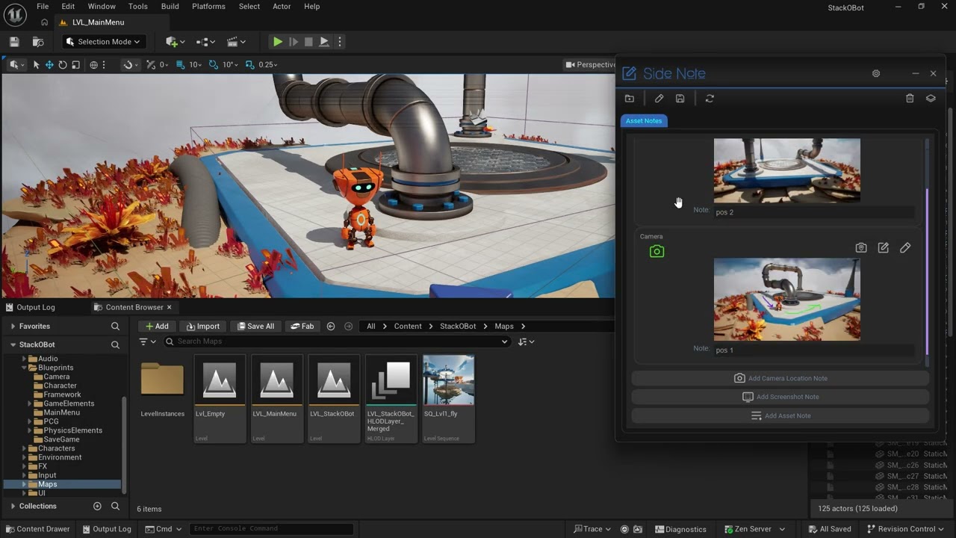Click the Stop simulation square button

(308, 42)
